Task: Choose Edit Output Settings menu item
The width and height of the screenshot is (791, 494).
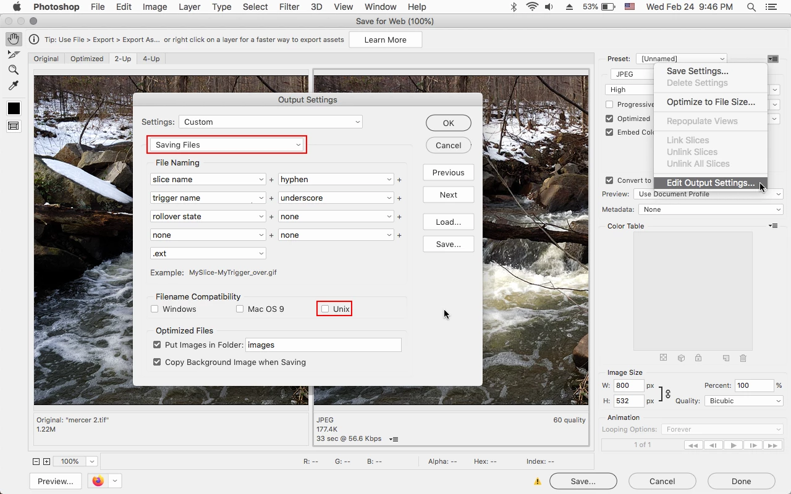Action: 711,183
